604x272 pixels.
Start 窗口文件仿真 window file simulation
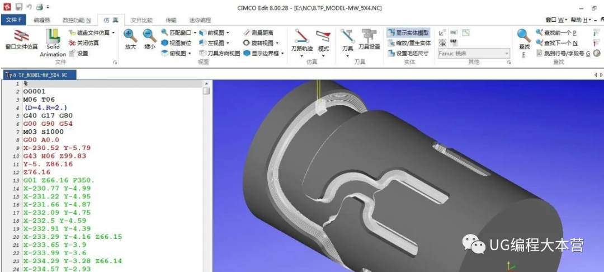(22, 40)
